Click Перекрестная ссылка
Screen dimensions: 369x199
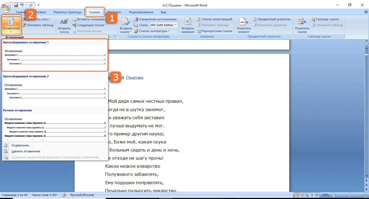click(214, 31)
